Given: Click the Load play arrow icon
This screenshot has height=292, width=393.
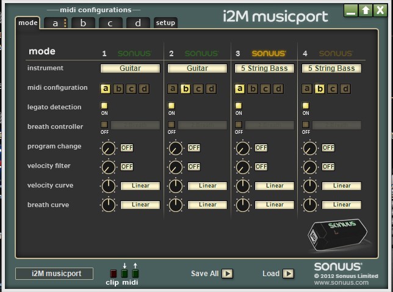Looking at the screenshot, I should point(289,274).
